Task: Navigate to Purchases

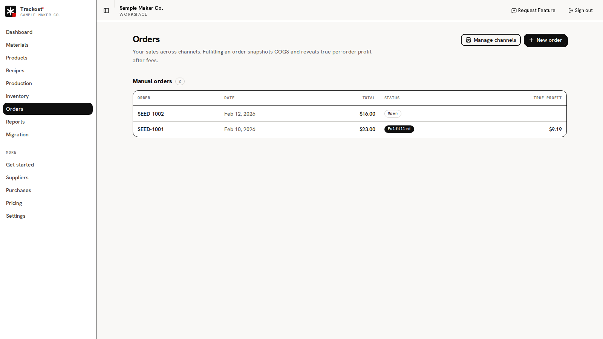Action: click(47, 190)
